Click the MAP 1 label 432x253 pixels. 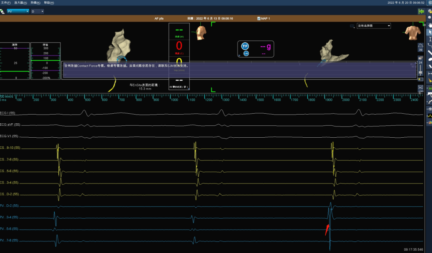coord(264,18)
